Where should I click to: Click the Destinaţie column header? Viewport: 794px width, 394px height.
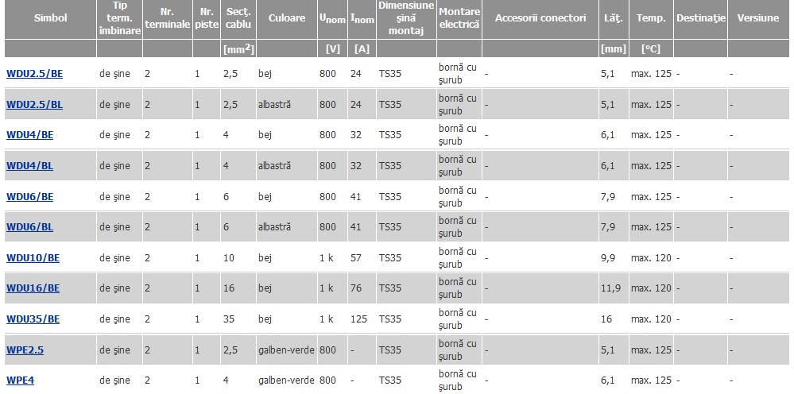(x=701, y=19)
